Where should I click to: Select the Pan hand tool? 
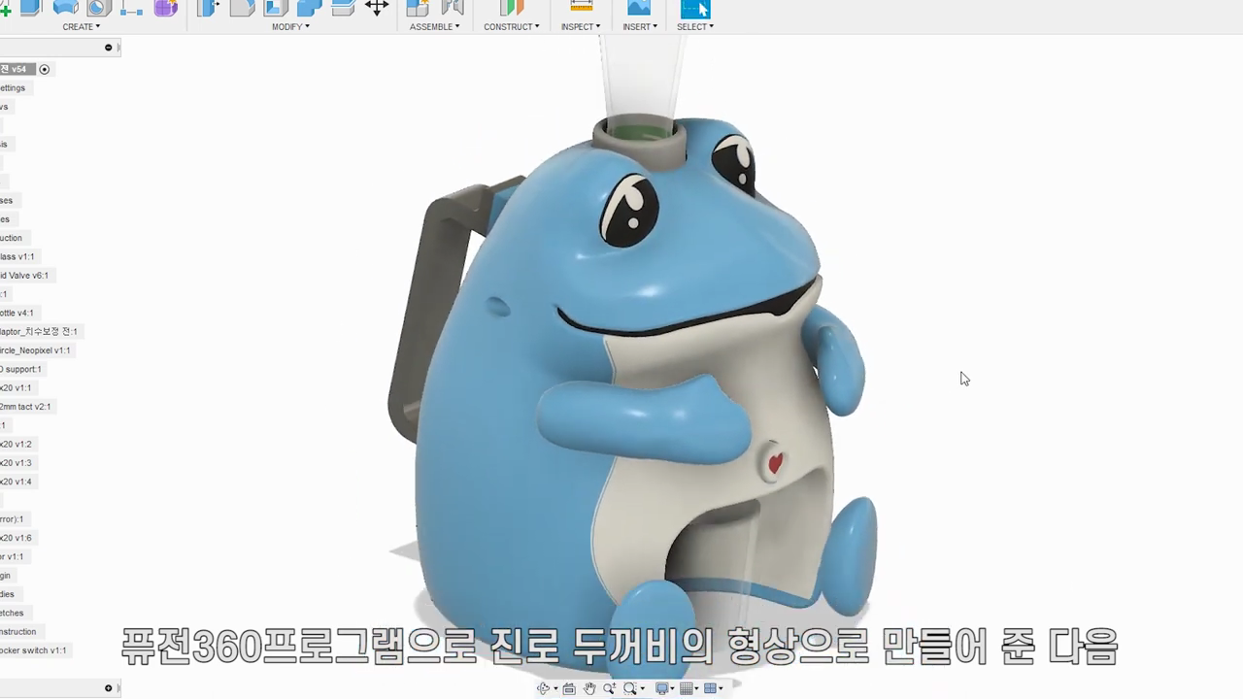pyautogui.click(x=589, y=688)
